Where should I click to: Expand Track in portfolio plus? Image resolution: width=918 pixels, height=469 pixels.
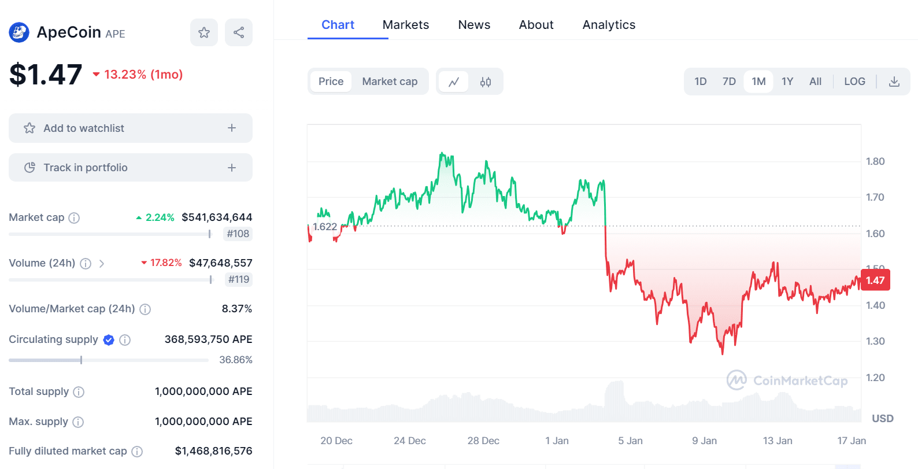232,168
